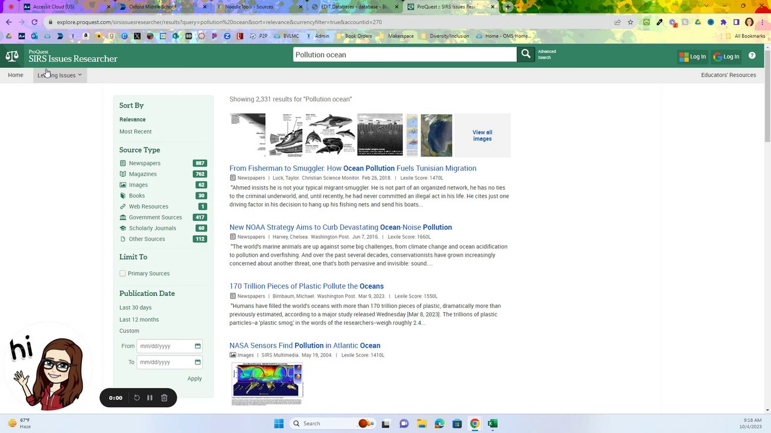This screenshot has width=771, height=433.
Task: Apply the custom date range
Action: tap(195, 378)
